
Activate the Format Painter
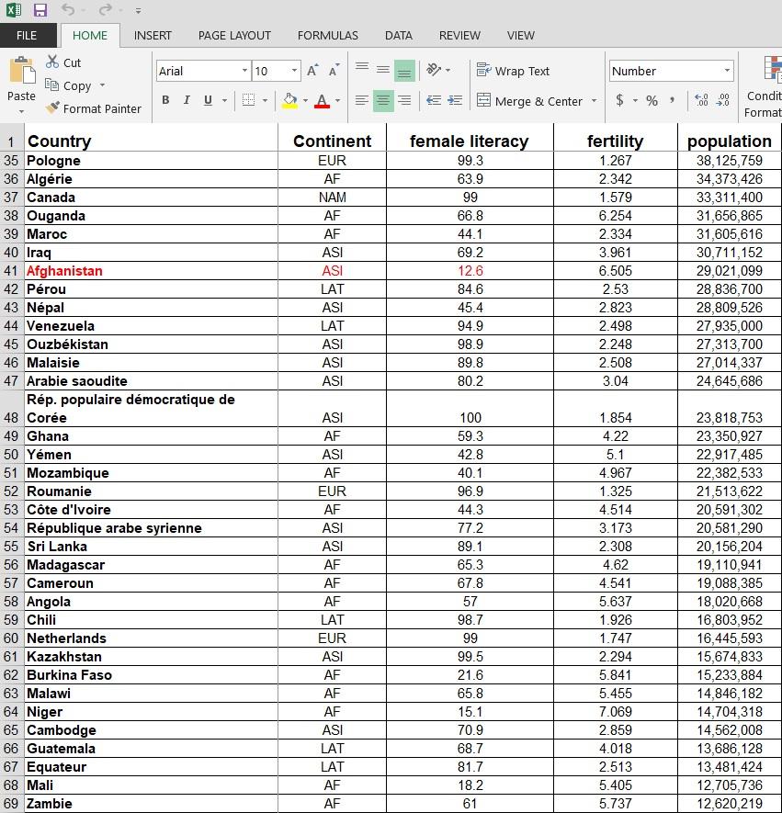94,107
